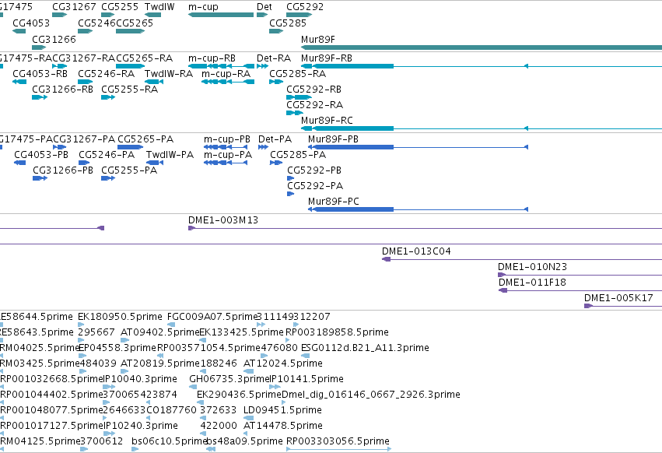Select the CG31267 gene label

[x=75, y=7]
